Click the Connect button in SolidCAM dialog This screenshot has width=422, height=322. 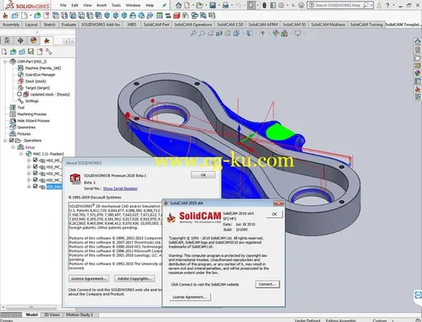[267, 284]
